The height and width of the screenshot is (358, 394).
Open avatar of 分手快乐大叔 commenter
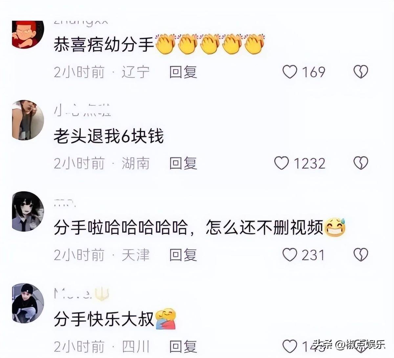(28, 303)
